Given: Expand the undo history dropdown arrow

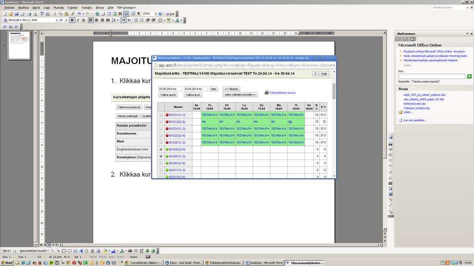Looking at the screenshot, I should tap(82, 14).
